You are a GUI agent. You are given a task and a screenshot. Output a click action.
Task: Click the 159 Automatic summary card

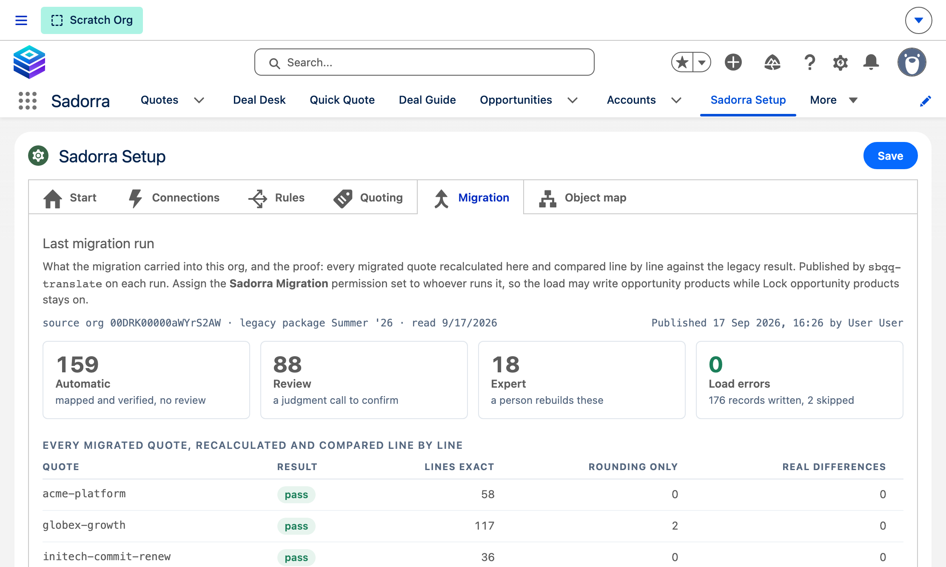(x=146, y=380)
